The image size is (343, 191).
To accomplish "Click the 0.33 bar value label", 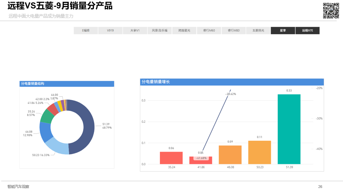I will [x=289, y=91].
